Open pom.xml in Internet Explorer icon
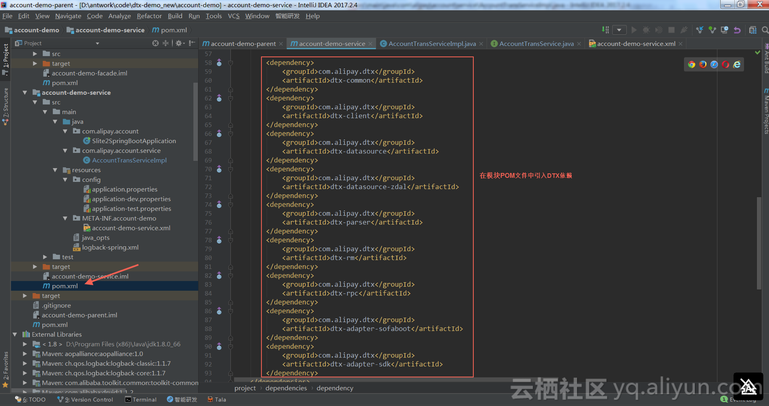 coord(737,64)
